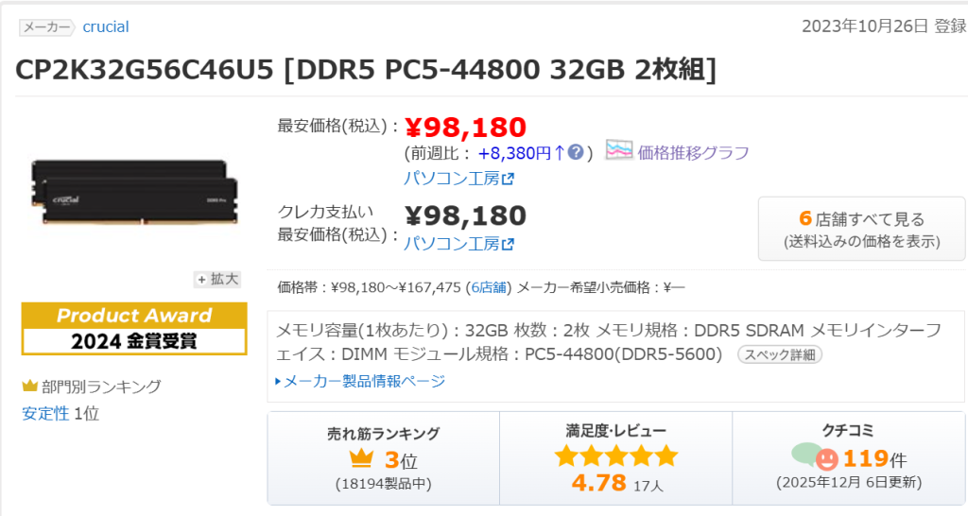Click the five-star rating icons
This screenshot has height=516, width=968.
615,456
